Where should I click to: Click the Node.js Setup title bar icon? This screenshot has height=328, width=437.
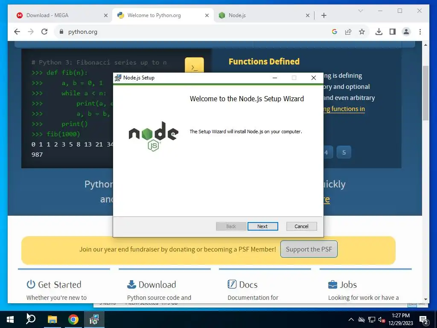coord(118,78)
